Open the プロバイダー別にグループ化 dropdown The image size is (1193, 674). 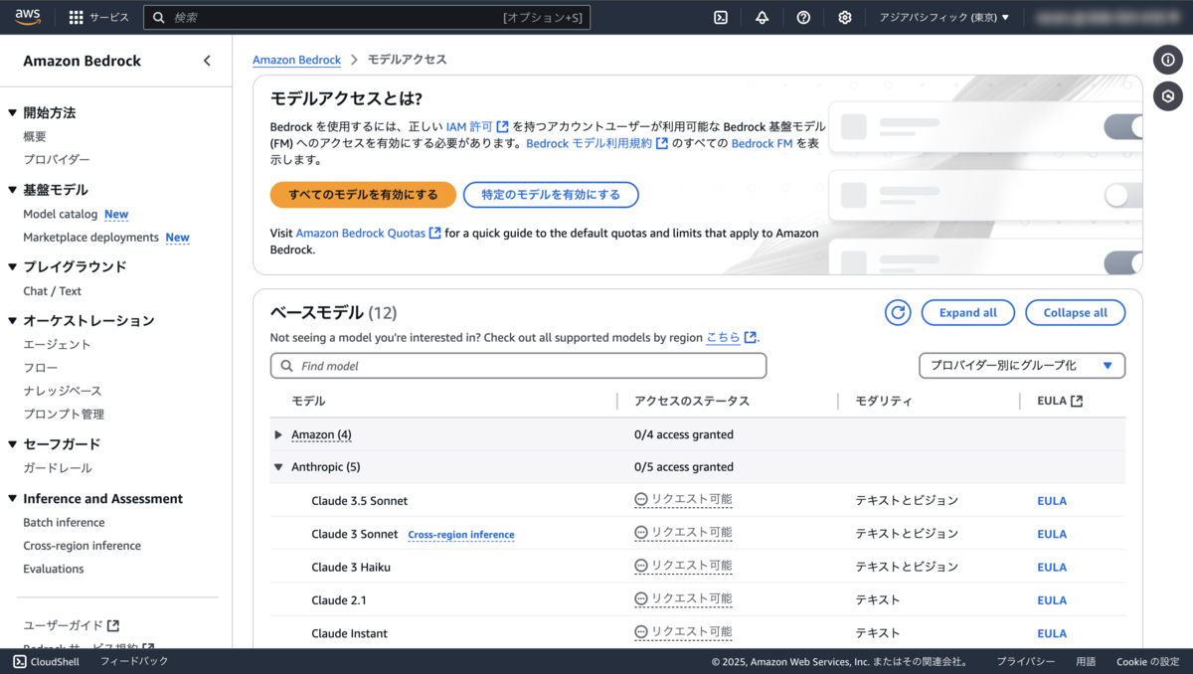click(x=1022, y=366)
